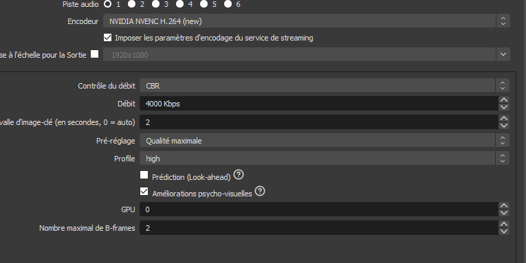The height and width of the screenshot is (263, 526).
Task: Click the Nombre maximal de B-frames label
Action: click(87, 228)
